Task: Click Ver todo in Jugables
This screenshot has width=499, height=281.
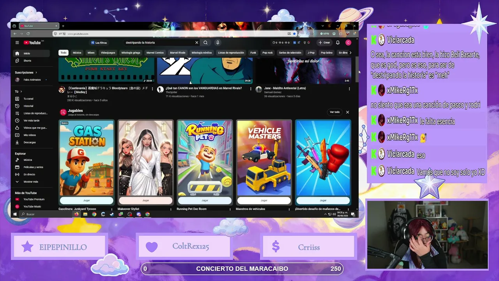Action: coord(335,112)
